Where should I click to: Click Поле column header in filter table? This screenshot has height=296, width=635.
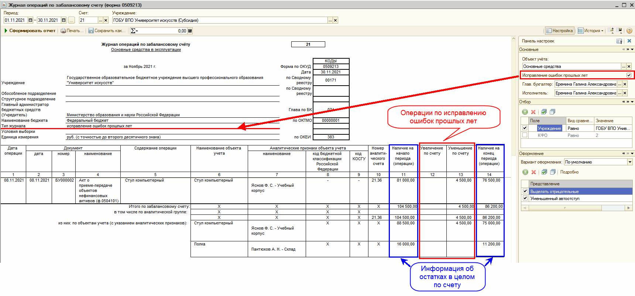pos(548,121)
